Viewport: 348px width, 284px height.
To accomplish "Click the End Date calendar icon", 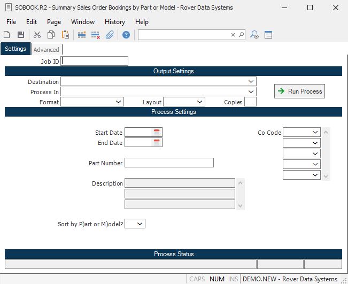I will [x=157, y=142].
